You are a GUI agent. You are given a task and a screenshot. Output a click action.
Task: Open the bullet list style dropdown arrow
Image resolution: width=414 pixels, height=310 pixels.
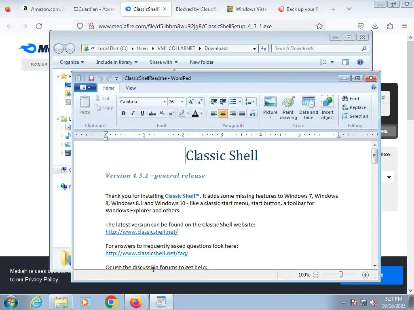[240, 101]
